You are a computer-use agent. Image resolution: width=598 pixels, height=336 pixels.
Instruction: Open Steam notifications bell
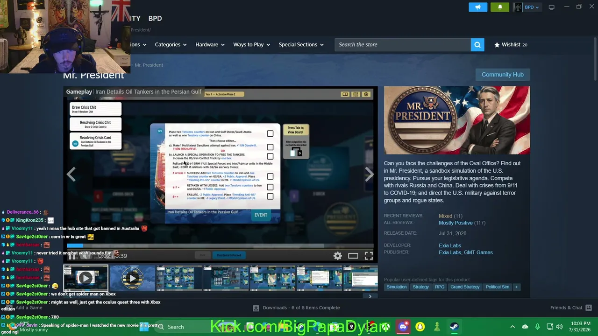pyautogui.click(x=500, y=7)
